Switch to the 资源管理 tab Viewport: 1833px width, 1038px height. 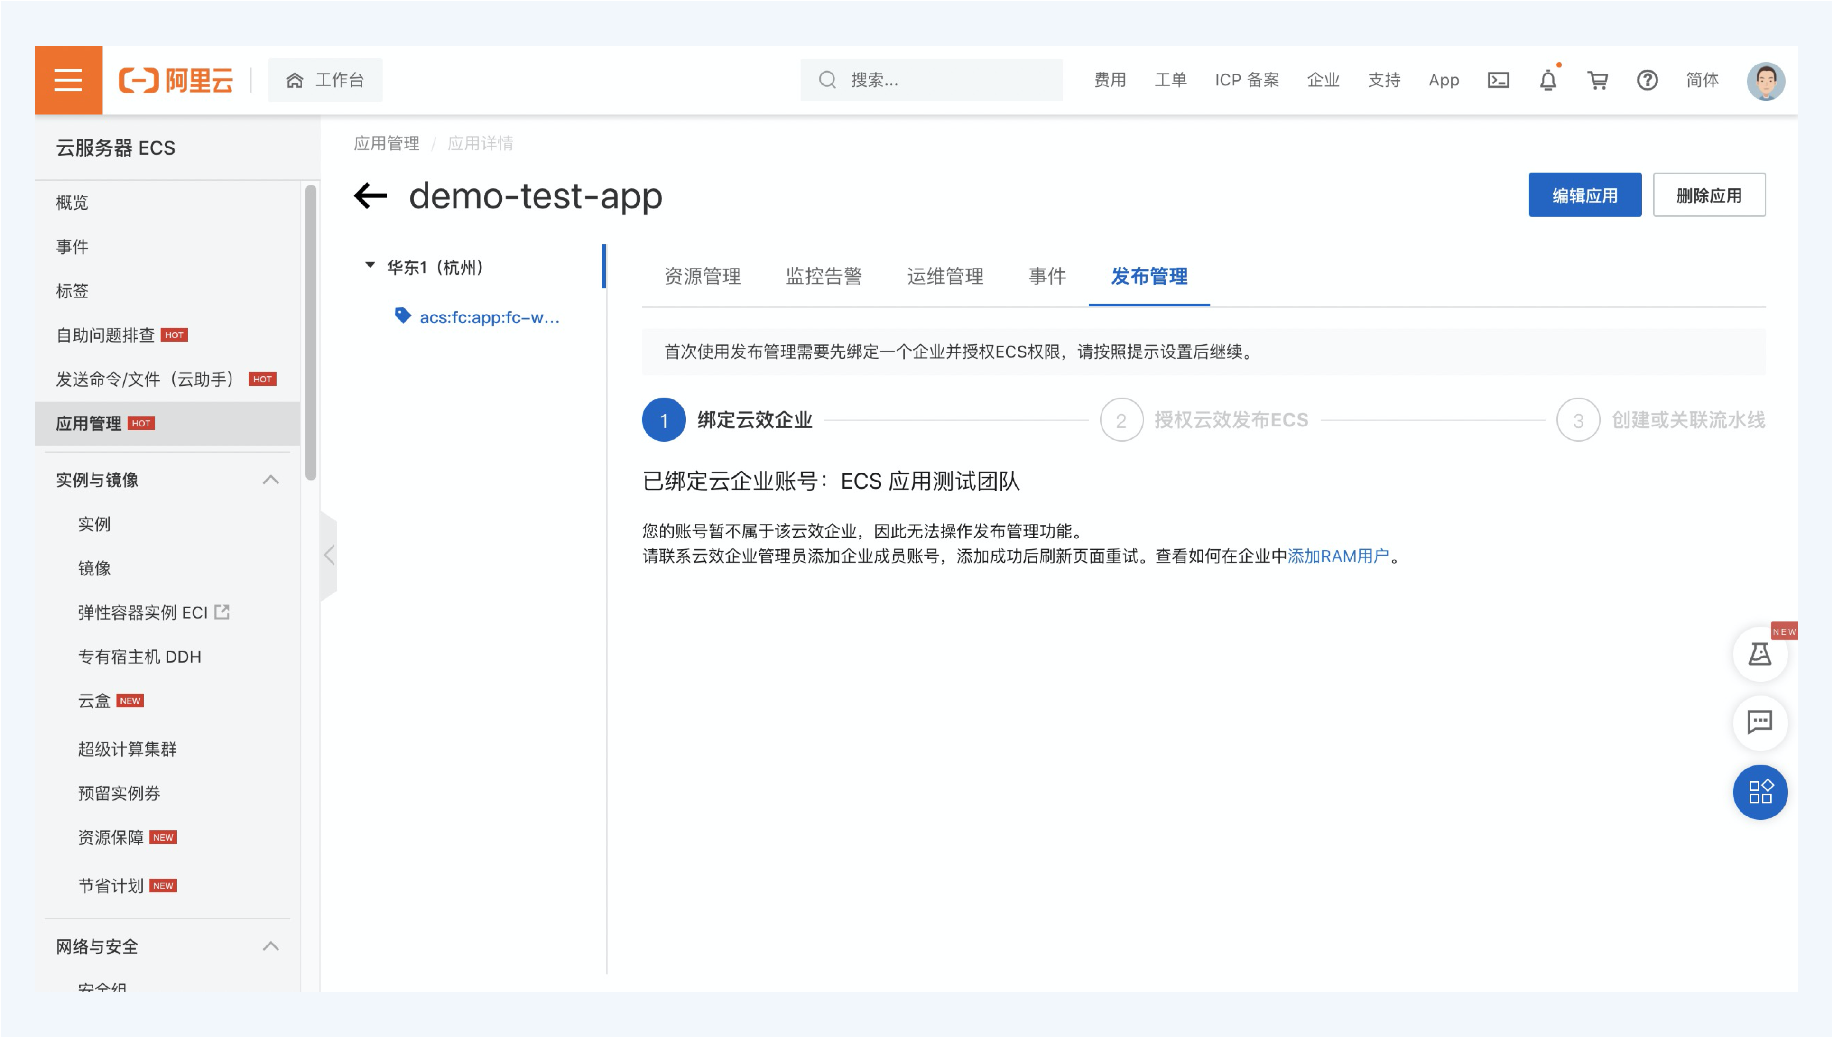[x=702, y=276]
